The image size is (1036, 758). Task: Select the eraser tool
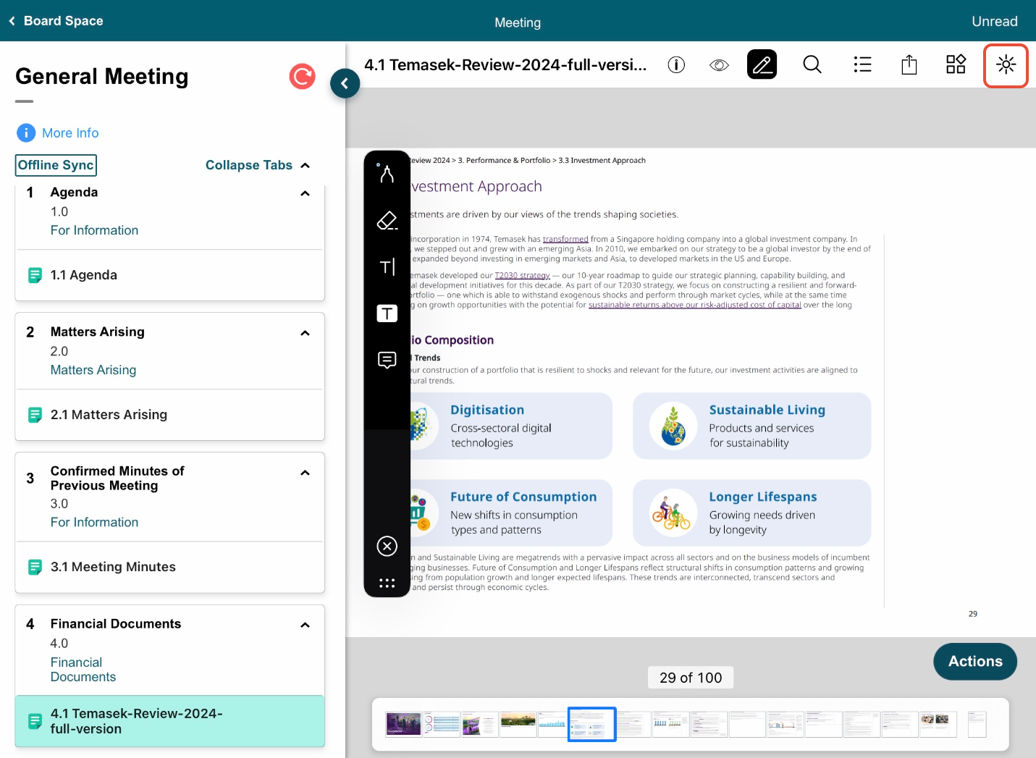[387, 221]
